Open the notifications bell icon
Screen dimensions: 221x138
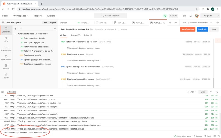point(191,16)
